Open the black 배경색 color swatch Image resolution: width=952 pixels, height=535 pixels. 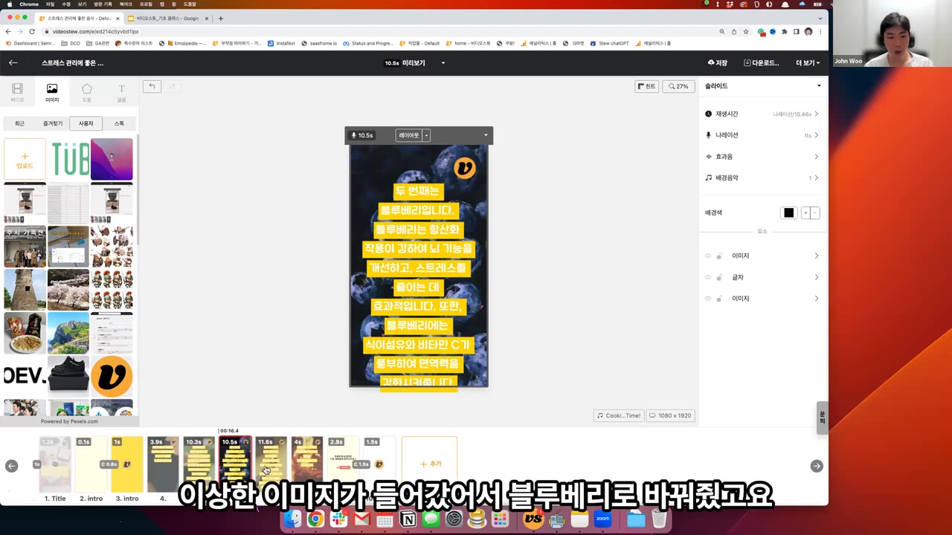789,213
